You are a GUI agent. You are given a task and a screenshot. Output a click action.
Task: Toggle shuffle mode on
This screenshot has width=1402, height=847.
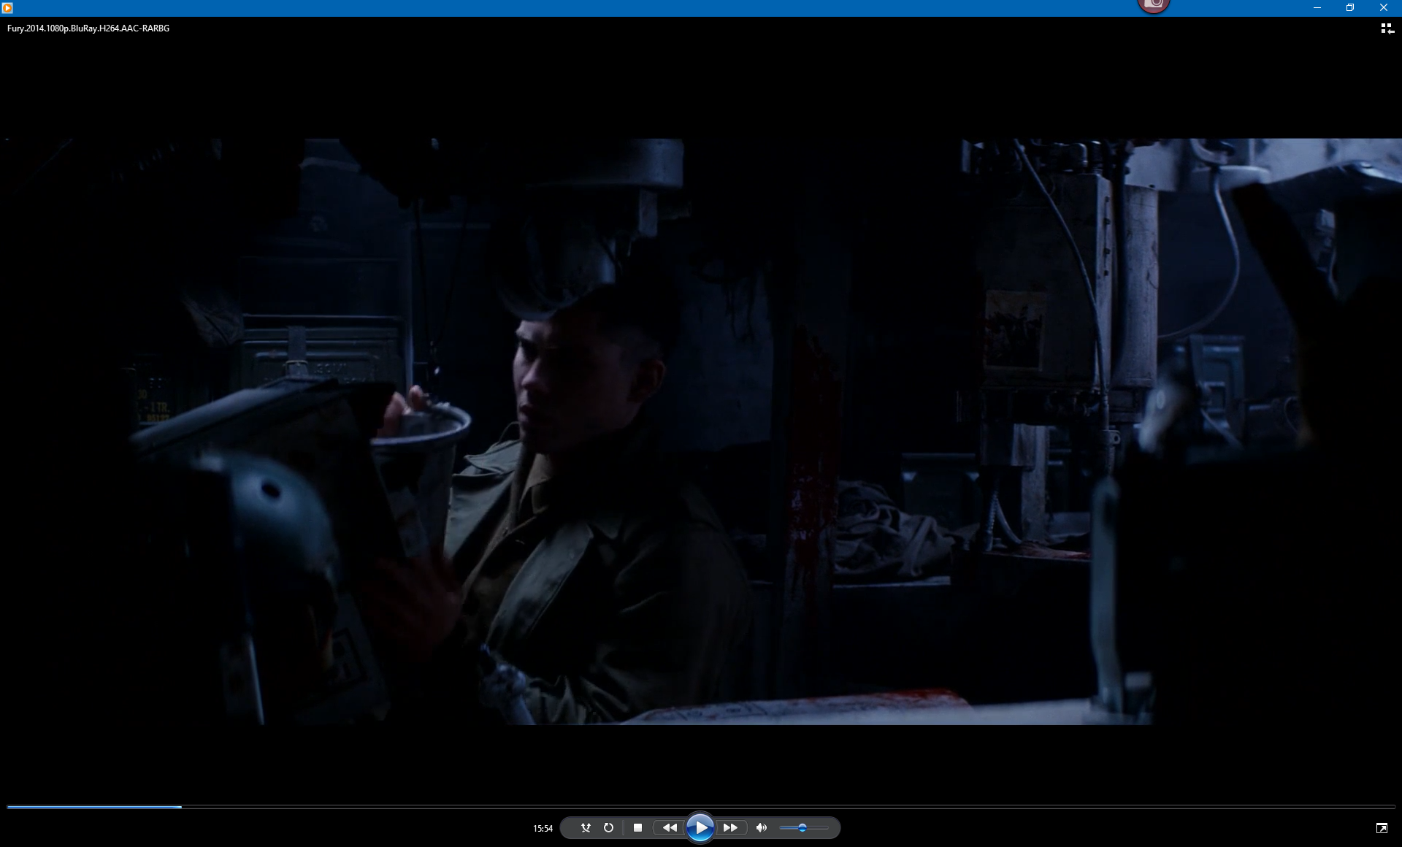[x=586, y=827]
